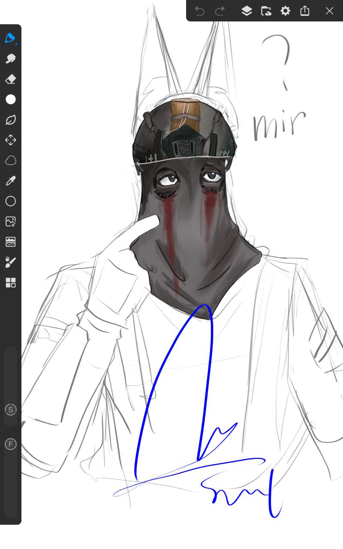Click the S slider handle
The height and width of the screenshot is (549, 343).
(10, 410)
